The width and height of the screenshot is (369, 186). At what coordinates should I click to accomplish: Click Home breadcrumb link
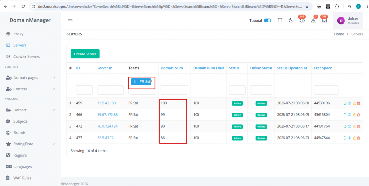(339, 34)
